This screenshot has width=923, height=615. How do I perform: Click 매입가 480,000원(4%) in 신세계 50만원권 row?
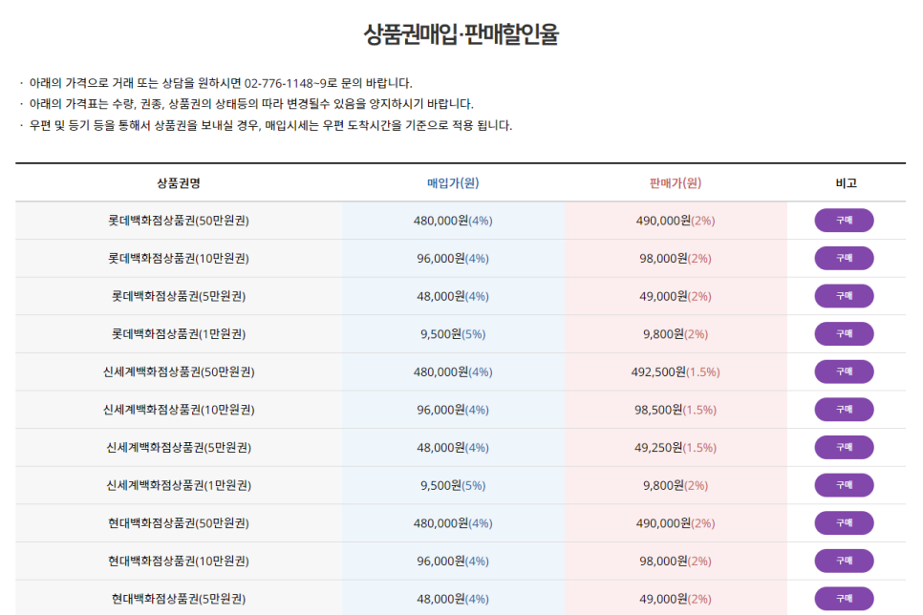(x=453, y=371)
